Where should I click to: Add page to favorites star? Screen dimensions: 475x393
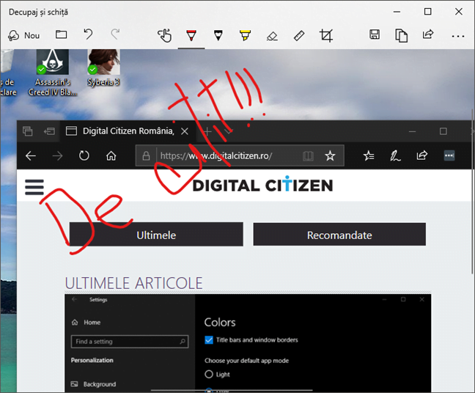[x=330, y=155]
